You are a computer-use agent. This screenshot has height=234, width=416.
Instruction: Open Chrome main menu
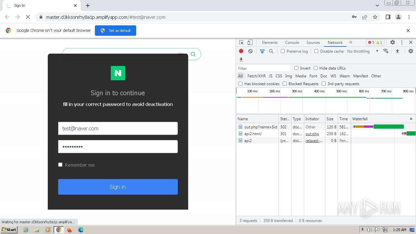tap(409, 17)
